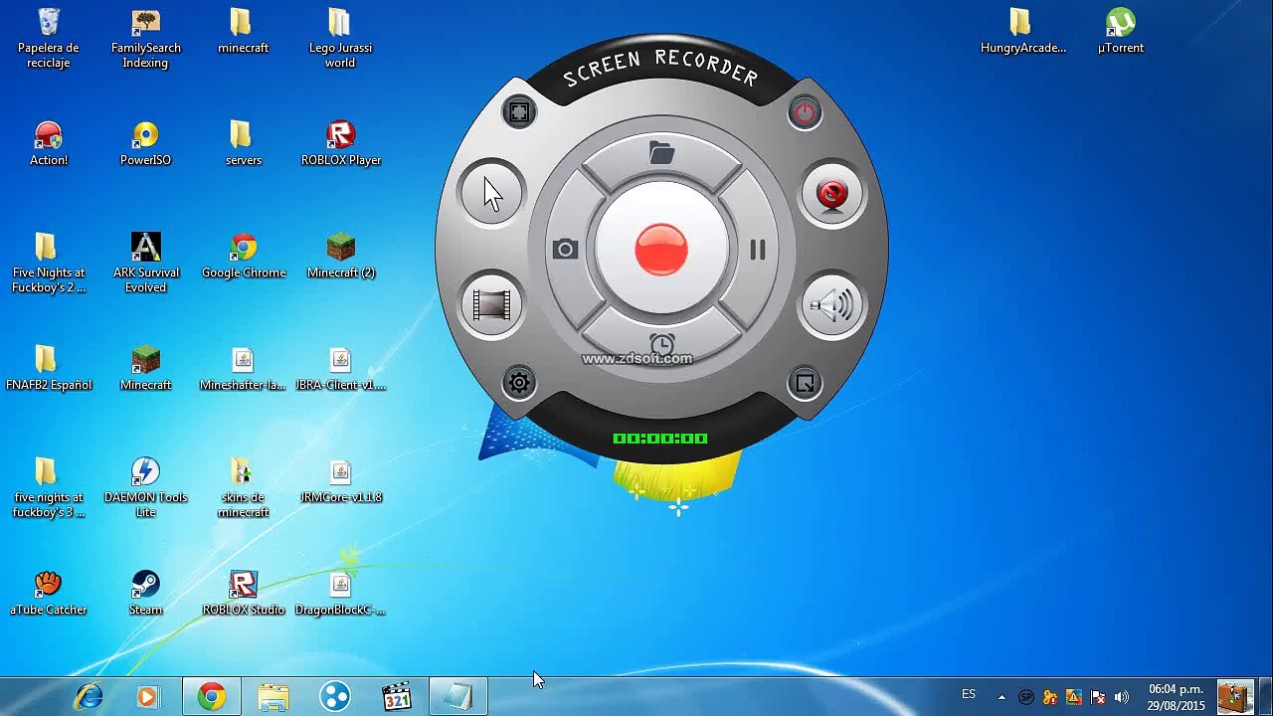Toggle mouse cursor capture button
The width and height of the screenshot is (1273, 716).
coord(491,193)
